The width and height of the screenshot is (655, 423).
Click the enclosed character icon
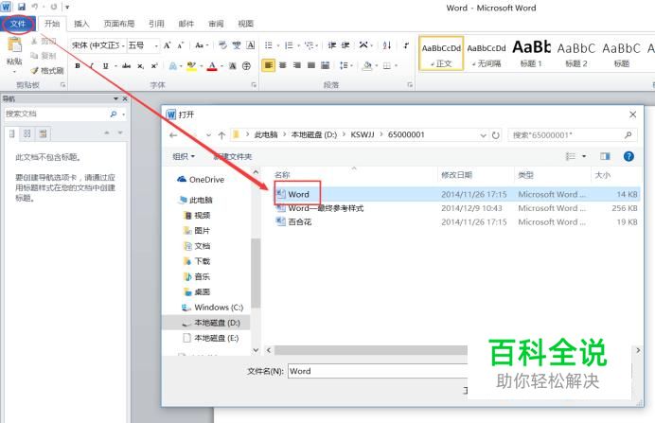(x=246, y=66)
